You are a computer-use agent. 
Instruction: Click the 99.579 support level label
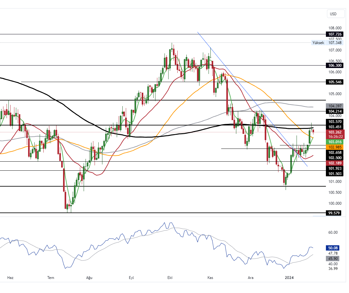(x=333, y=213)
